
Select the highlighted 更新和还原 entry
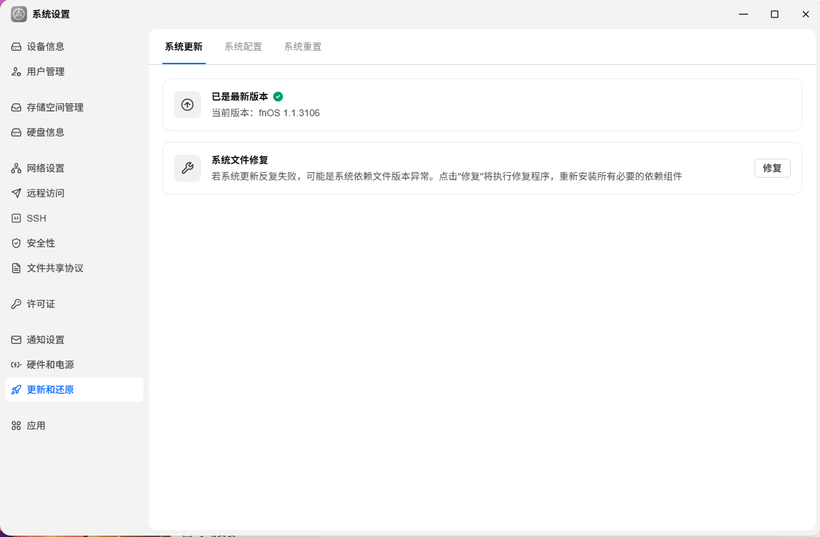[74, 390]
